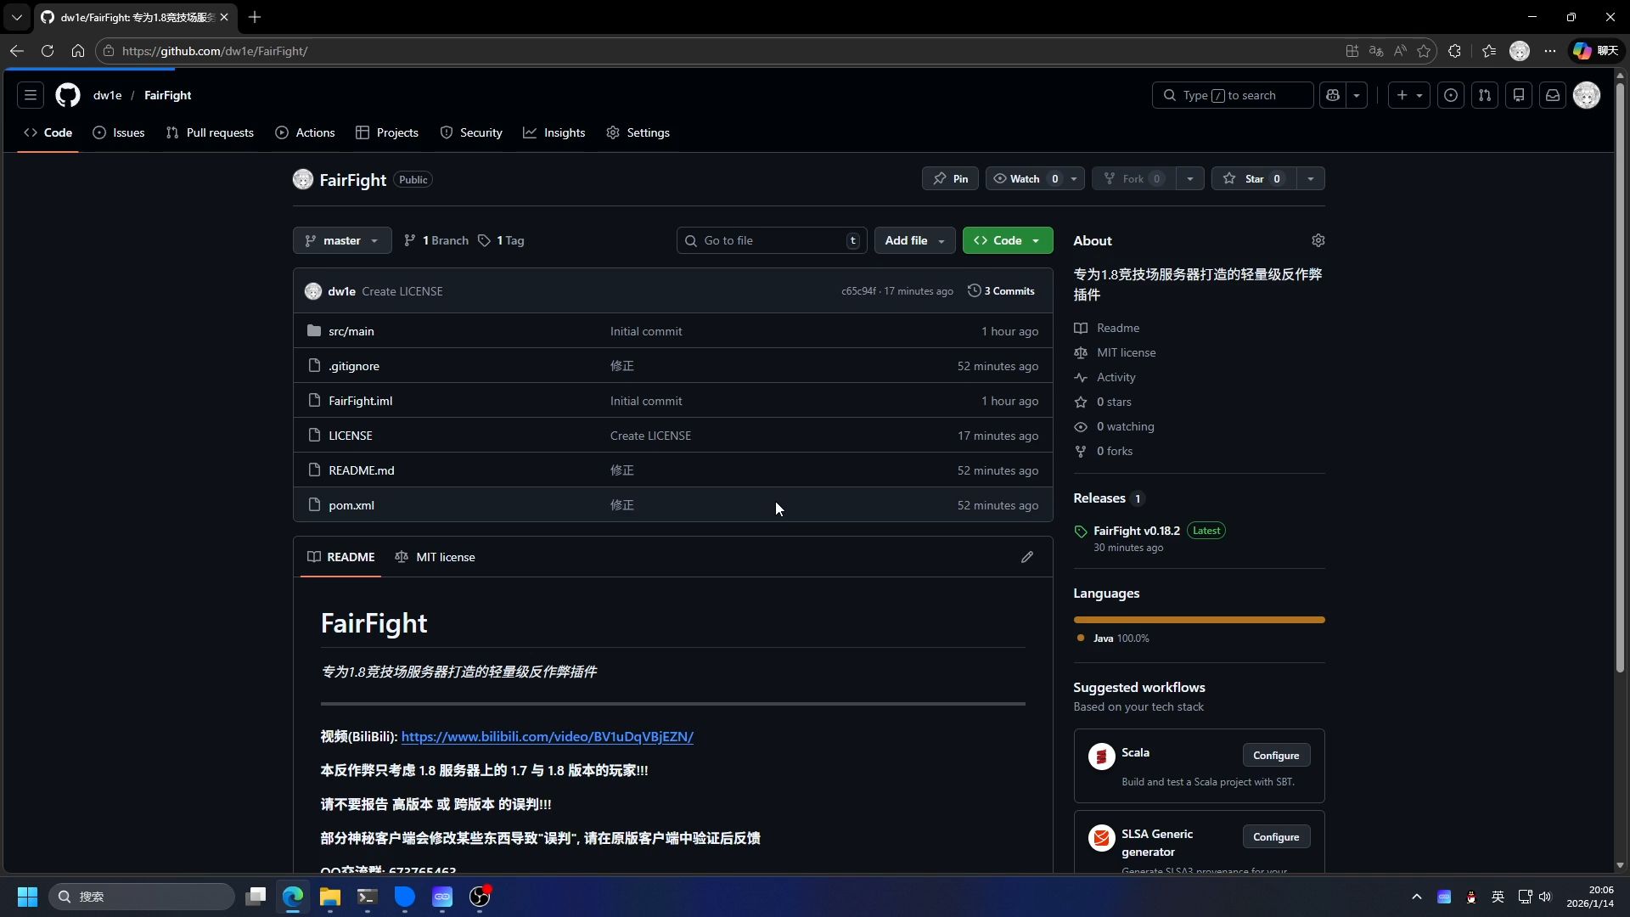Pin the FairFight repository
This screenshot has width=1630, height=917.
(x=950, y=179)
